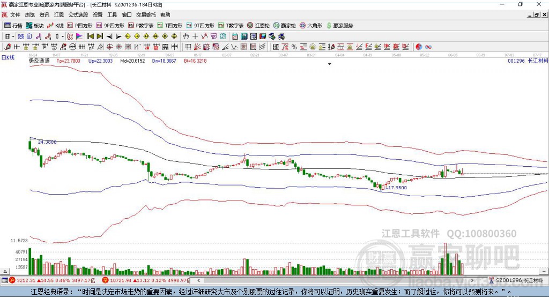Click the 17.9500 low price label
This screenshot has width=549, height=297.
[x=398, y=188]
